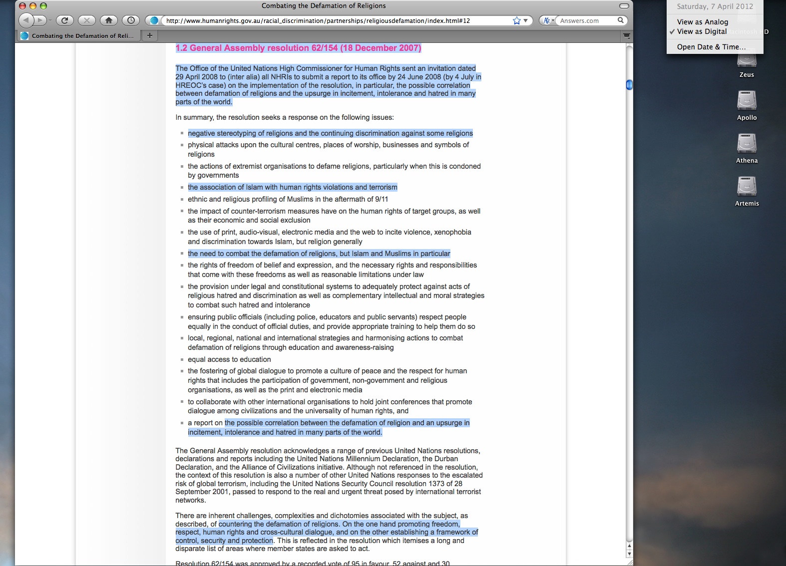This screenshot has height=566, width=786.
Task: Click the page scrollbar thumb
Action: coord(629,85)
